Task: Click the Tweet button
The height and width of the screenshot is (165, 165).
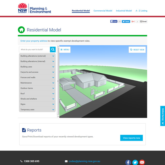Action: (x=126, y=21)
